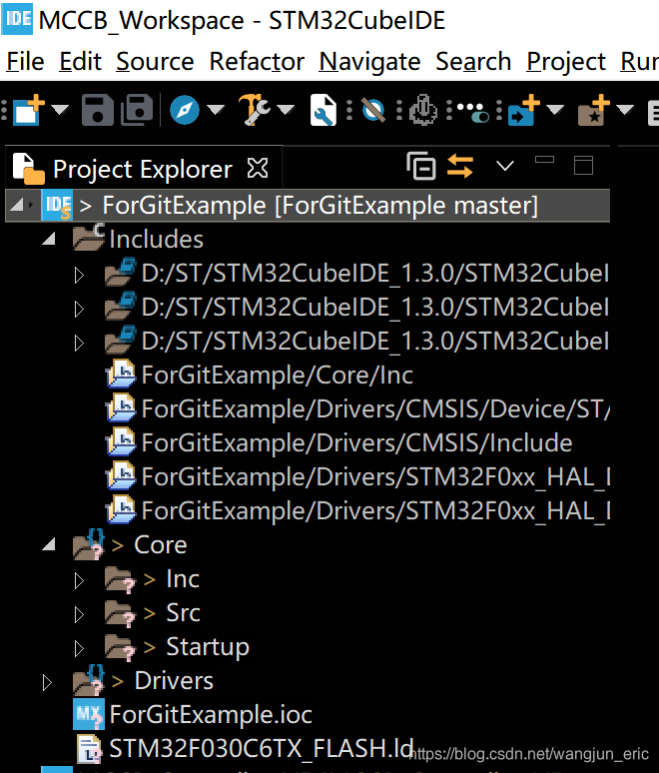Image resolution: width=659 pixels, height=773 pixels.
Task: Expand the Drivers folder
Action: (47, 683)
